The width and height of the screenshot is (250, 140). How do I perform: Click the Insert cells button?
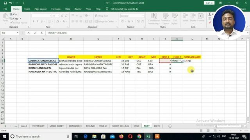click(x=186, y=18)
